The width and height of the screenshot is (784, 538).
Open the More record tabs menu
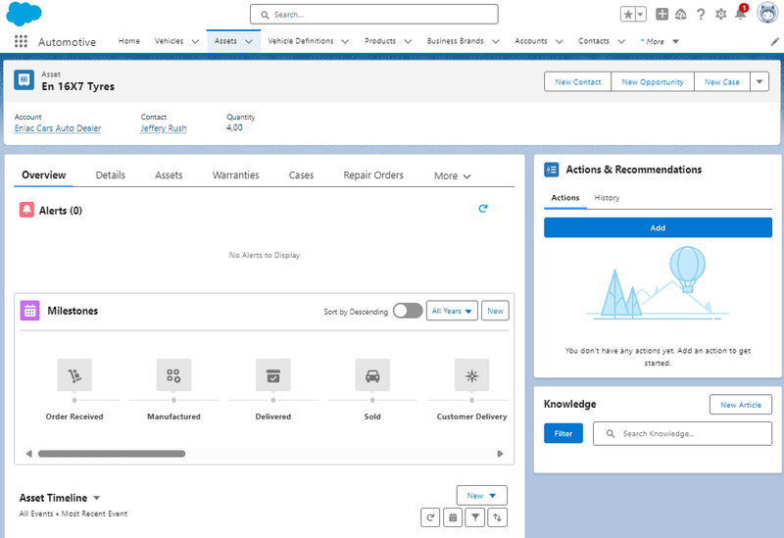click(x=452, y=176)
